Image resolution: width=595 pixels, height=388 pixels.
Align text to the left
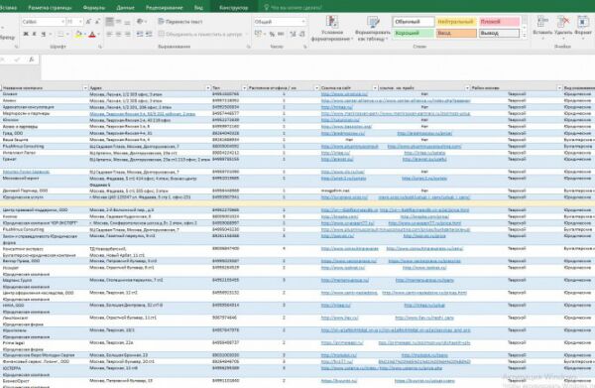pos(109,34)
